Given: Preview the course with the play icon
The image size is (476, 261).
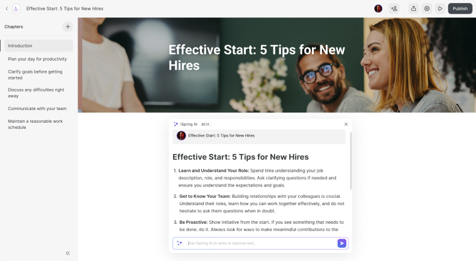Looking at the screenshot, I should [440, 8].
